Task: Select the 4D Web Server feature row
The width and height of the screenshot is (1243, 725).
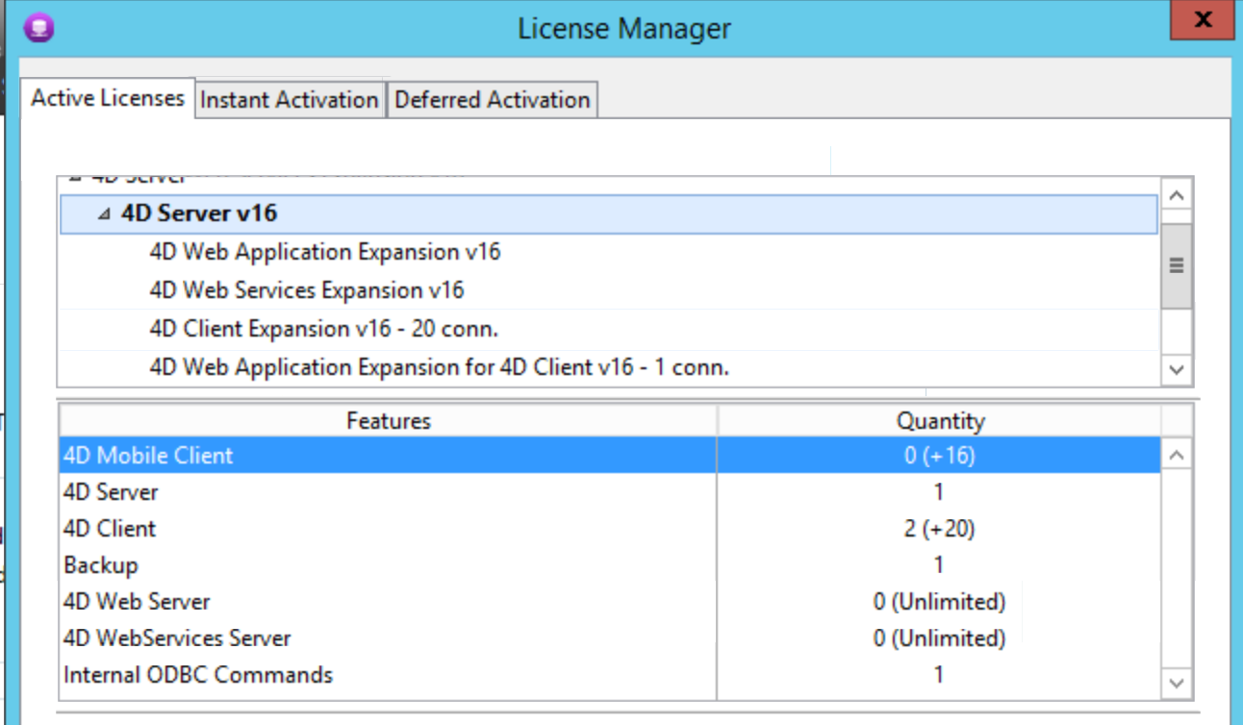Action: pyautogui.click(x=610, y=601)
